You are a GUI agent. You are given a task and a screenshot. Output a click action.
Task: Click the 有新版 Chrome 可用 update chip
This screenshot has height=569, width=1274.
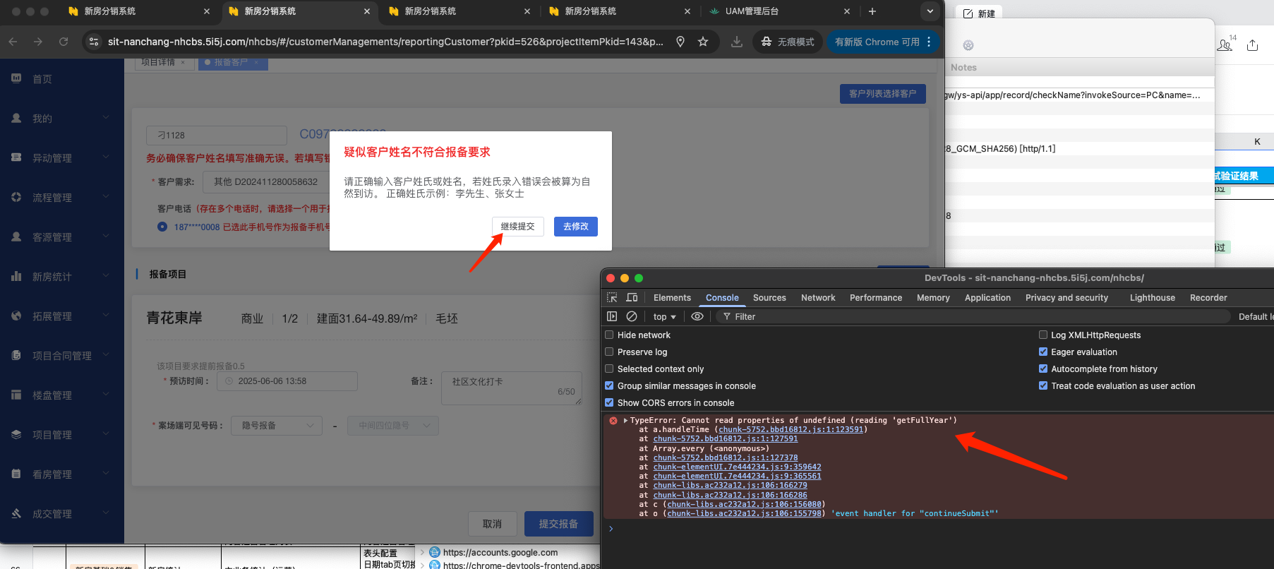[877, 42]
